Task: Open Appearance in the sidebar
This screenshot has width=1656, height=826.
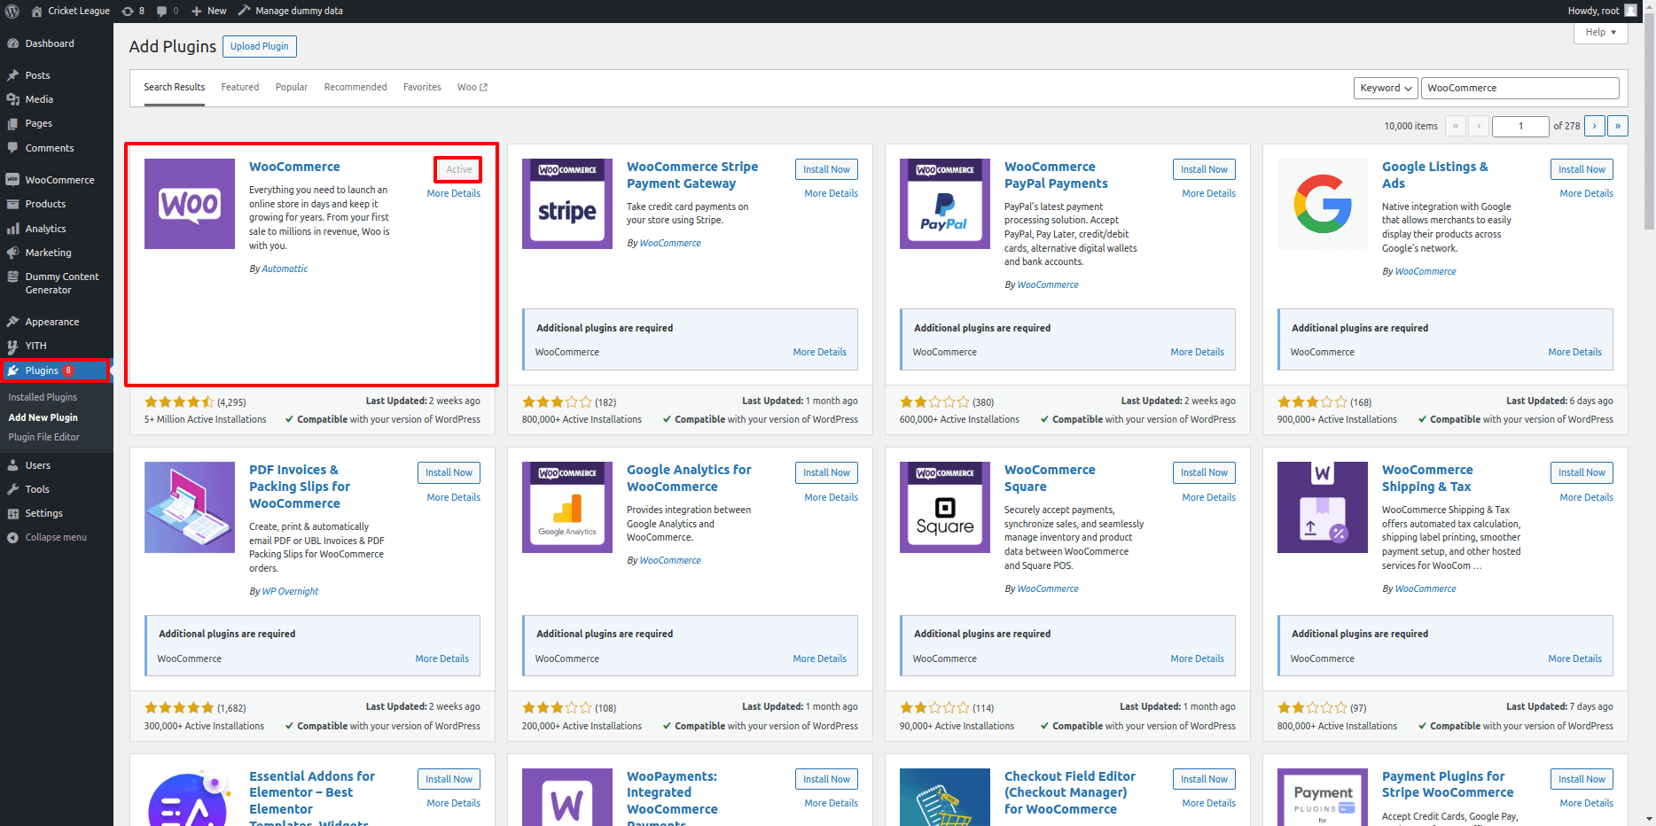Action: tap(51, 322)
